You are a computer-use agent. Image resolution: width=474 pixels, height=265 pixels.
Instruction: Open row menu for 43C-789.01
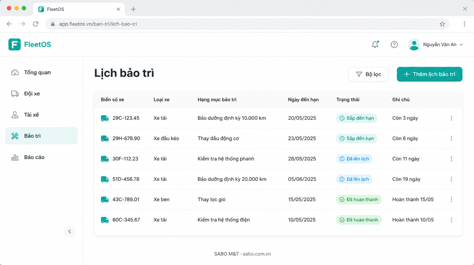coord(451,199)
